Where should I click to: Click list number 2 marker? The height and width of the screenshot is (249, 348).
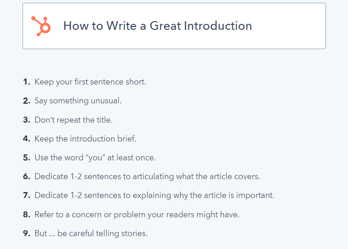pyautogui.click(x=26, y=101)
